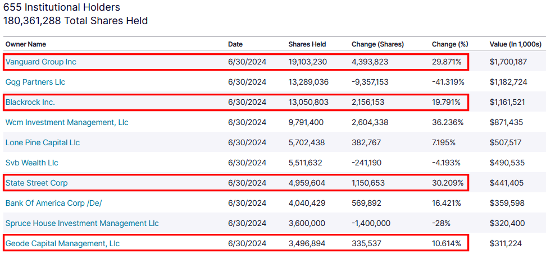Select the 5,702,438 shares held value

coord(307,143)
